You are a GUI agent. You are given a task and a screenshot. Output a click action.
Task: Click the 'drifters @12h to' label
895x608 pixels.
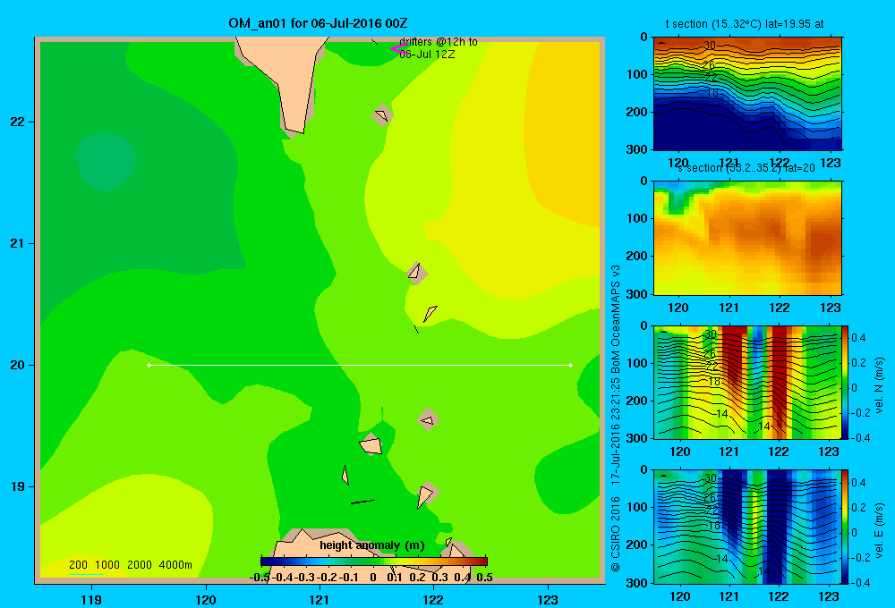coord(439,42)
